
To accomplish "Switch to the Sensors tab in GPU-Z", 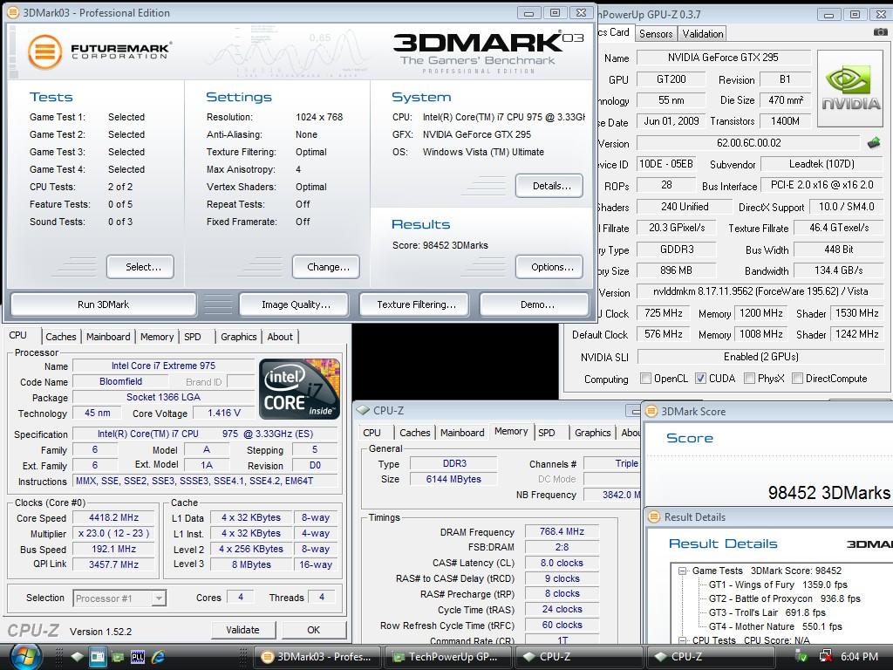I will pos(656,34).
